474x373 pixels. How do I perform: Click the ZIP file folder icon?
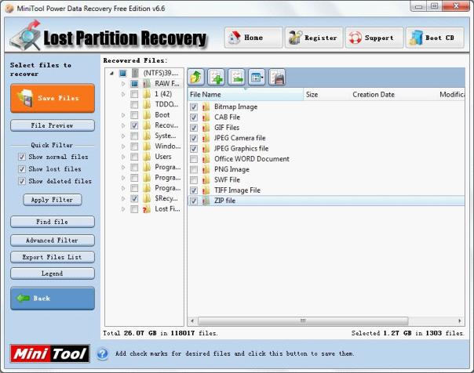pos(206,201)
